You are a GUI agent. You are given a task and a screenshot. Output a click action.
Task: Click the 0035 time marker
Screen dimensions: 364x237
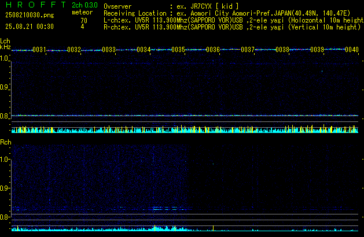click(178, 50)
